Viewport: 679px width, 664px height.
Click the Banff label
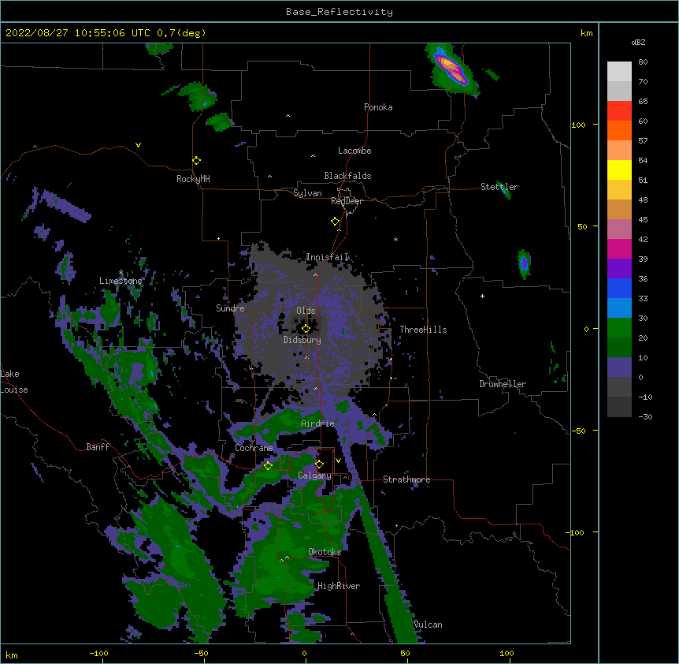[98, 447]
